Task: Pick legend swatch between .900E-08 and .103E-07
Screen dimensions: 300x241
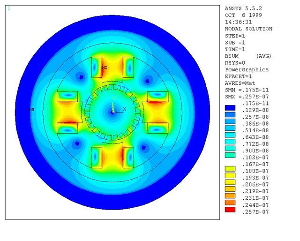Action: click(x=230, y=155)
